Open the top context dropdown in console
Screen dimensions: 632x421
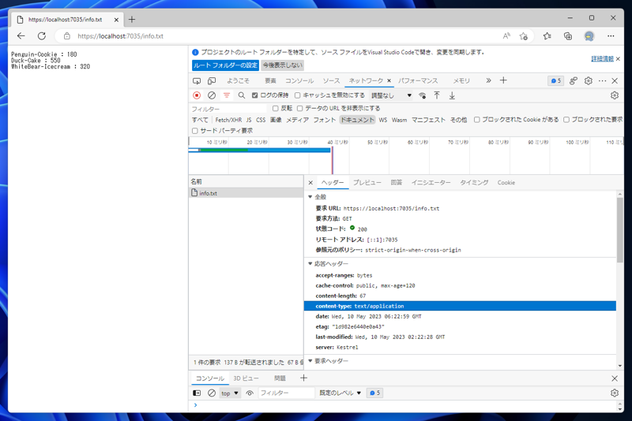pyautogui.click(x=230, y=393)
